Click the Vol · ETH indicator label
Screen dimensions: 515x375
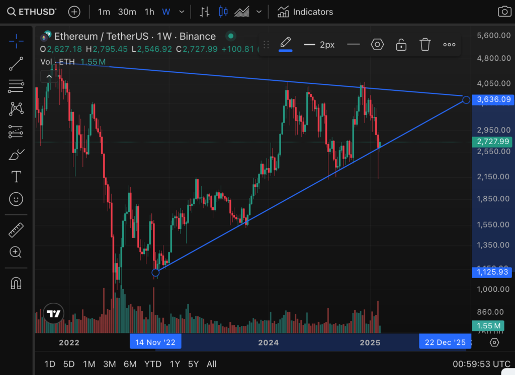click(57, 62)
